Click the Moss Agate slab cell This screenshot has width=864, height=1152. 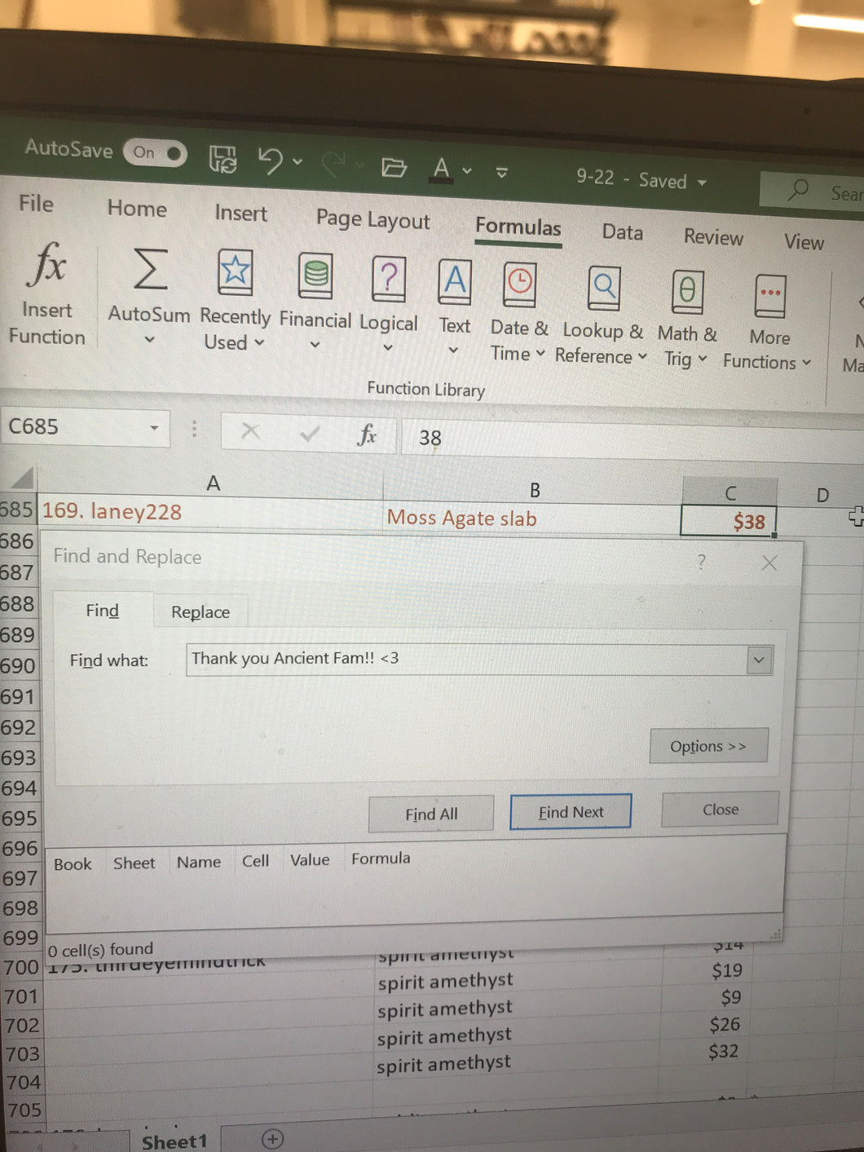(x=533, y=519)
